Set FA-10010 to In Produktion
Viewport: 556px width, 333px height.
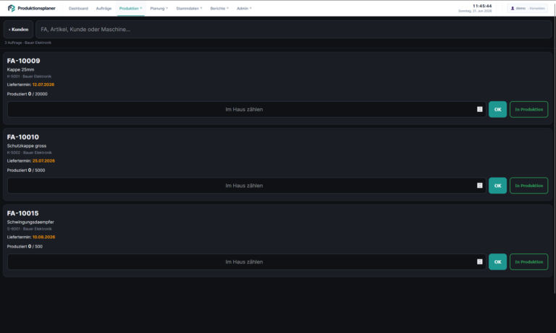tap(528, 186)
